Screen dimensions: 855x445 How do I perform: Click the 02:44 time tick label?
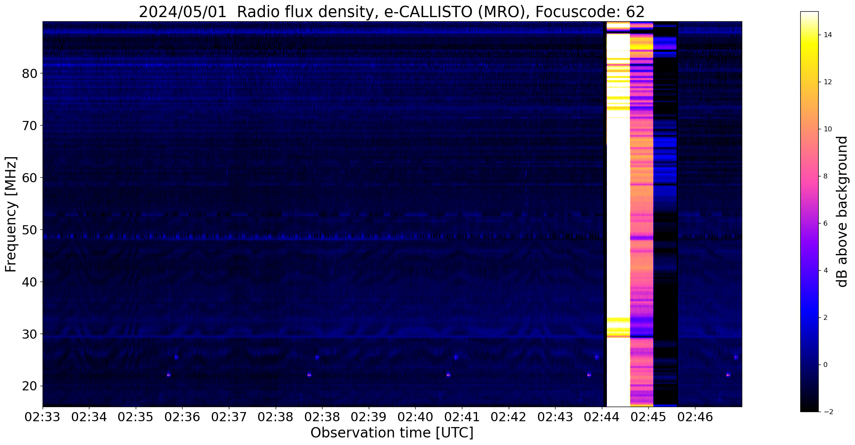tap(602, 416)
